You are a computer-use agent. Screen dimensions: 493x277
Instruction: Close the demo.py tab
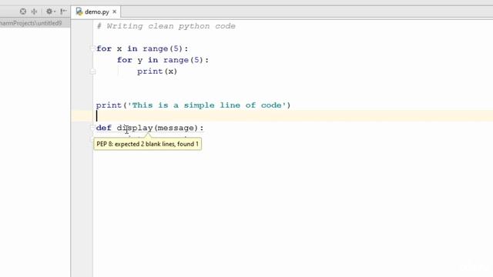tap(115, 12)
